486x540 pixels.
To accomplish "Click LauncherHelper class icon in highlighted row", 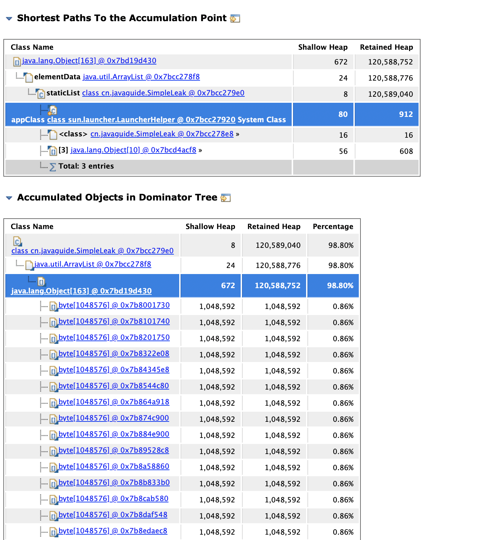I will pos(52,110).
